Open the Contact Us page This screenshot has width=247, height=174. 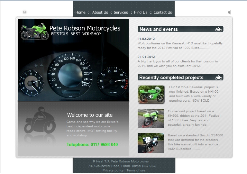click(x=162, y=13)
